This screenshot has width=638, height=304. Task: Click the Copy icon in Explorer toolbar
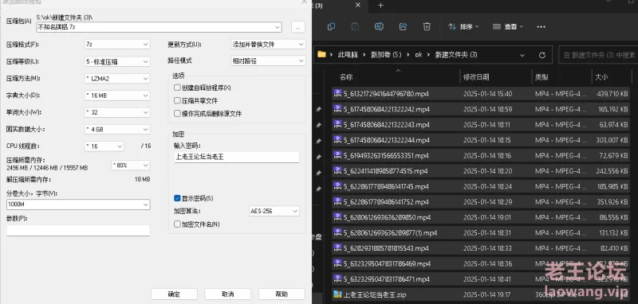pyautogui.click(x=332, y=27)
